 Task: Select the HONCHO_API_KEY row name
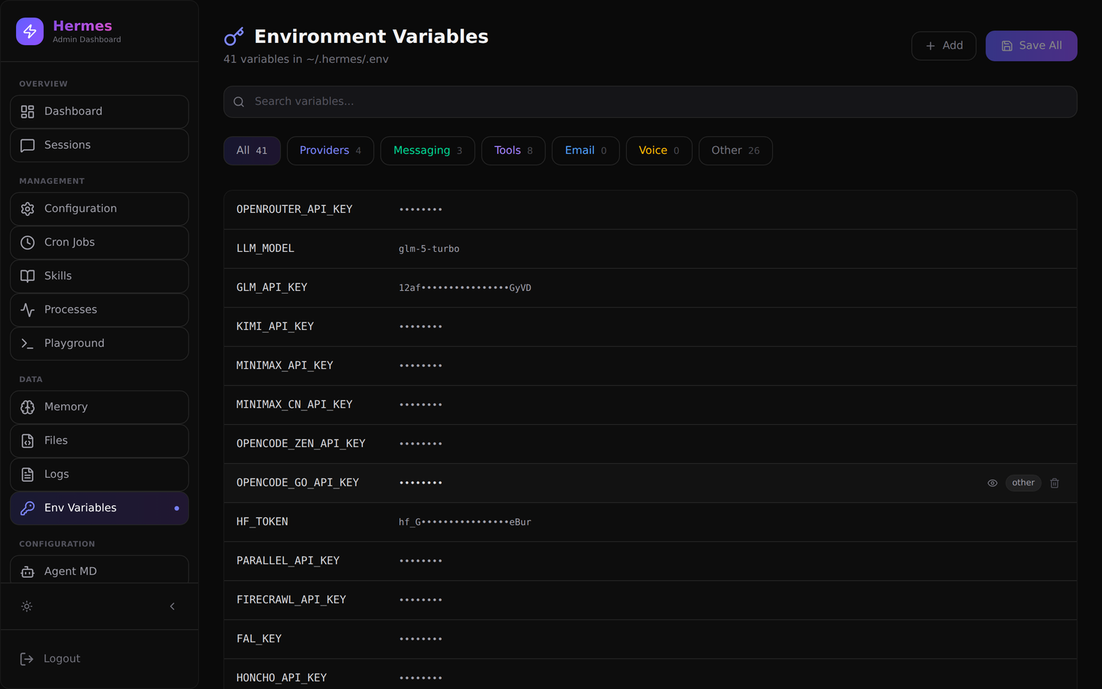(x=282, y=678)
